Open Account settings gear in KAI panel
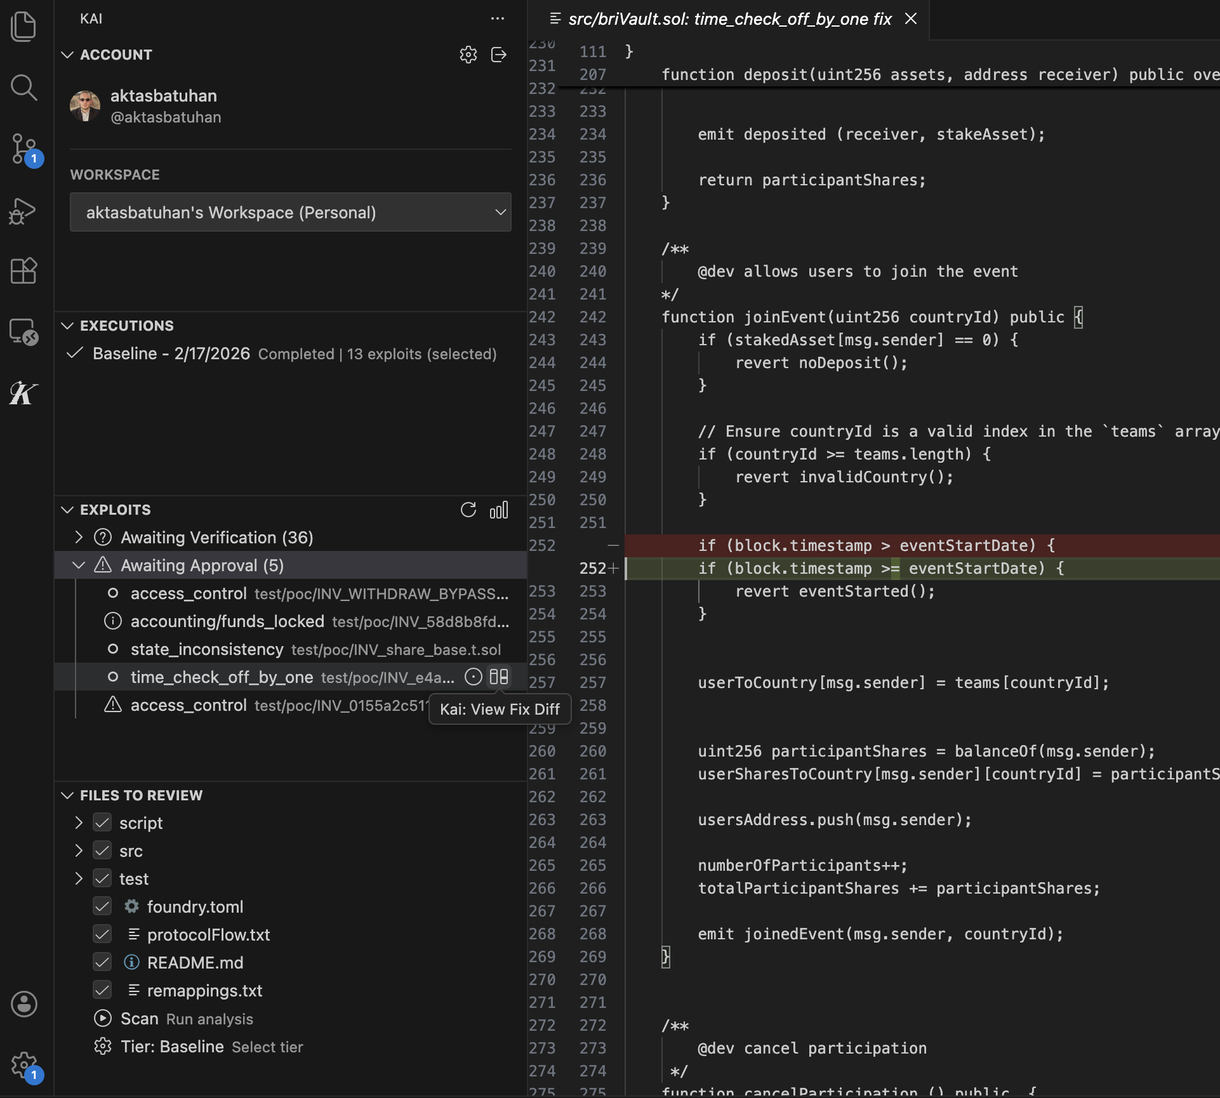 (x=468, y=55)
